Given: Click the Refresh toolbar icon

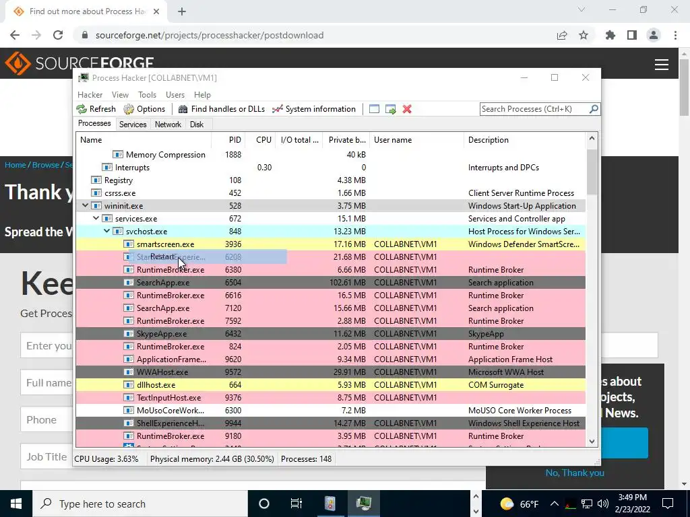Looking at the screenshot, I should [x=82, y=109].
